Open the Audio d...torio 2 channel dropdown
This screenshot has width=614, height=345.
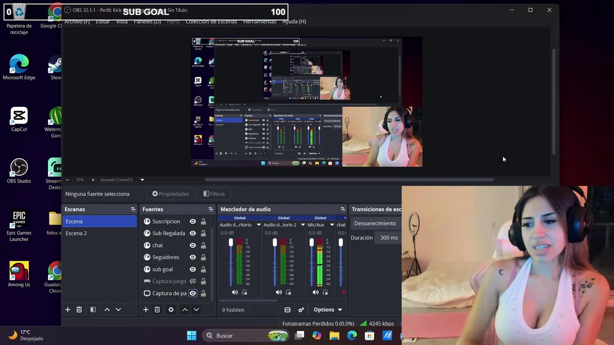[303, 225]
